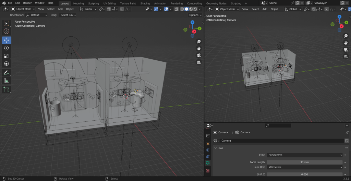This screenshot has height=181, width=351.
Task: Toggle fake user shield for Camera data
Action: coord(347,141)
